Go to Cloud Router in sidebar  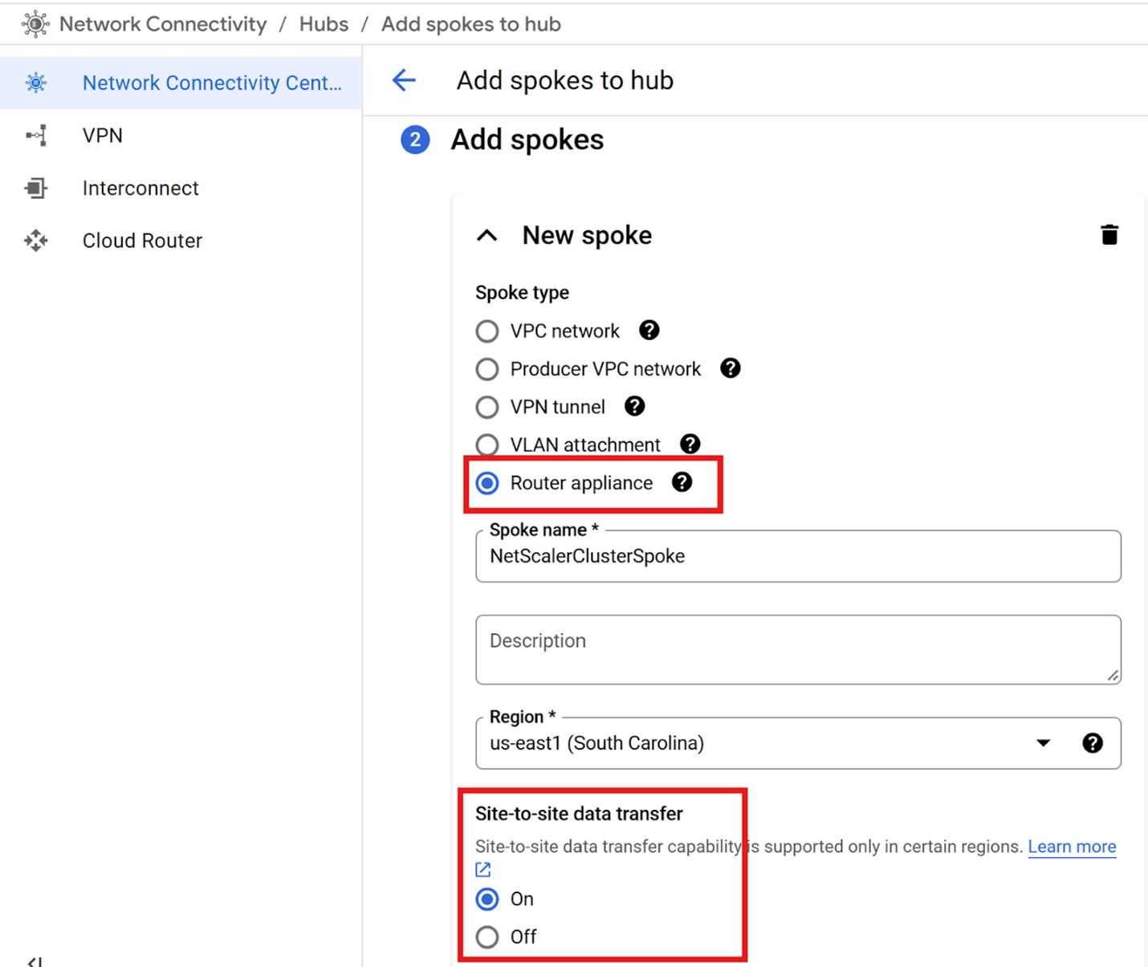coord(142,241)
